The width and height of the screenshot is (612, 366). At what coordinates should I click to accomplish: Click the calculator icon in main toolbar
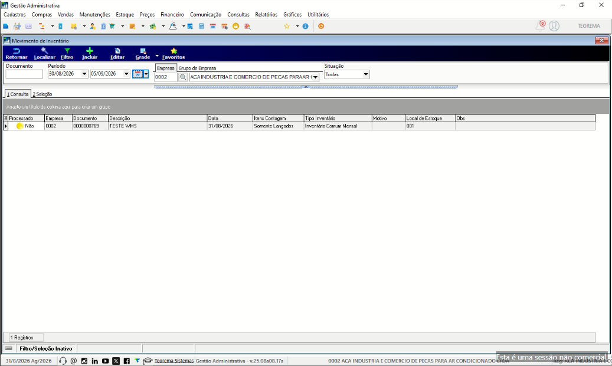coord(201,26)
